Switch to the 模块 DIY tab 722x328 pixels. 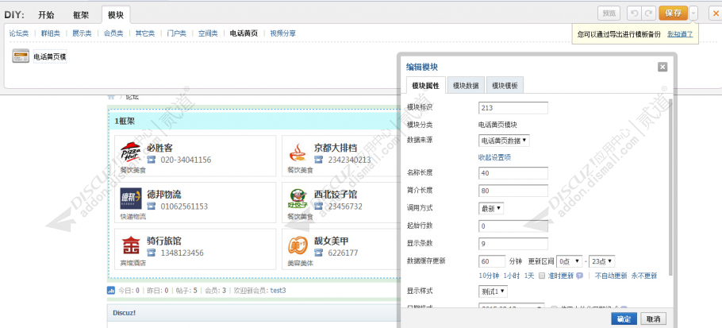pos(116,15)
